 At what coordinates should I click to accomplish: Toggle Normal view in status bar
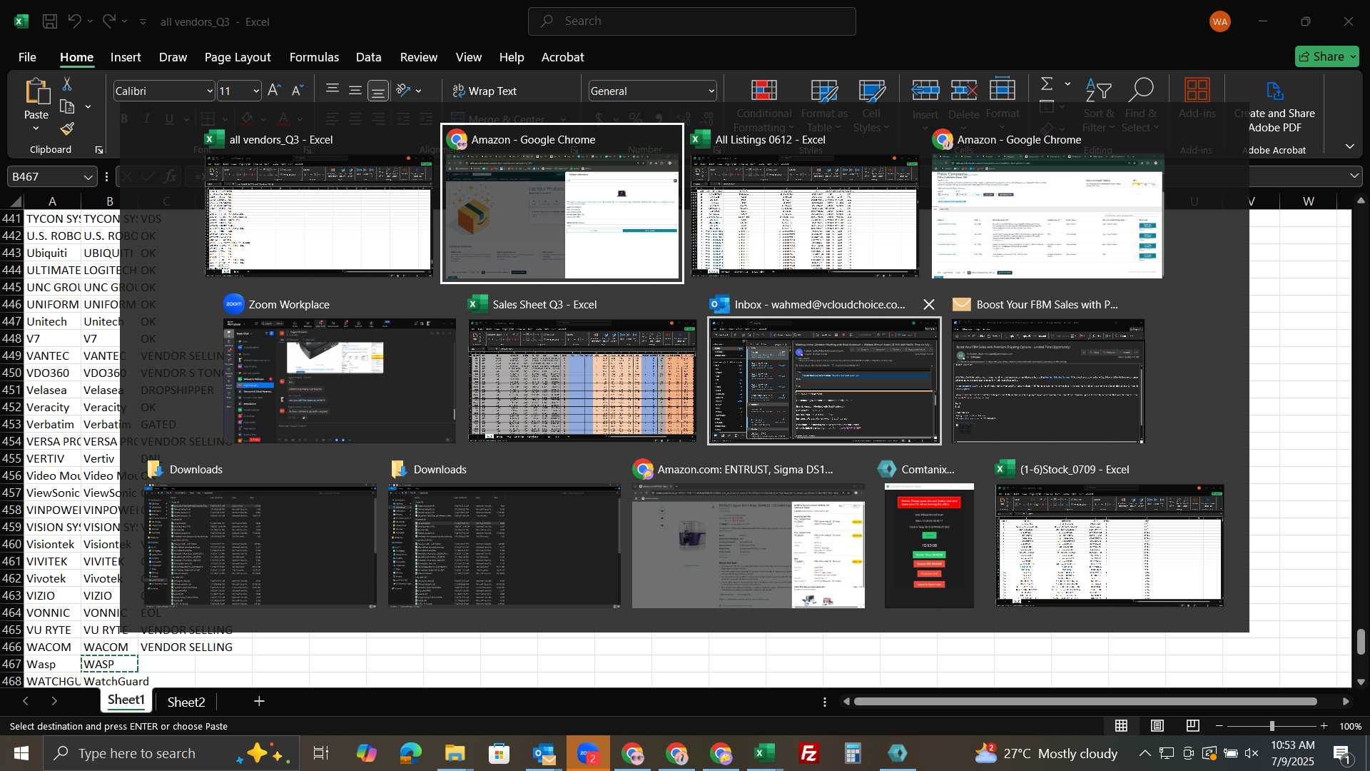pos(1122,726)
